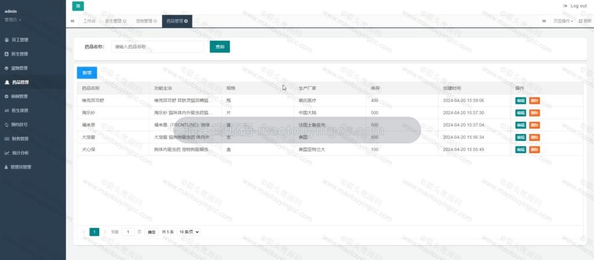Close the 宠物管理 tab via its x icon
Viewport: 594px width, 260px height.
point(155,21)
